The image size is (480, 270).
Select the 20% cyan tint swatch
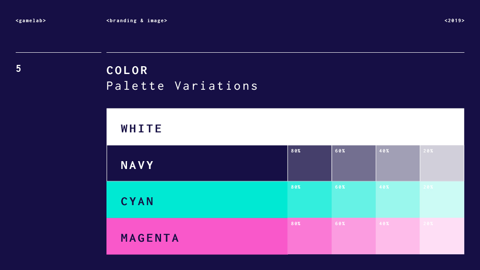click(x=442, y=200)
